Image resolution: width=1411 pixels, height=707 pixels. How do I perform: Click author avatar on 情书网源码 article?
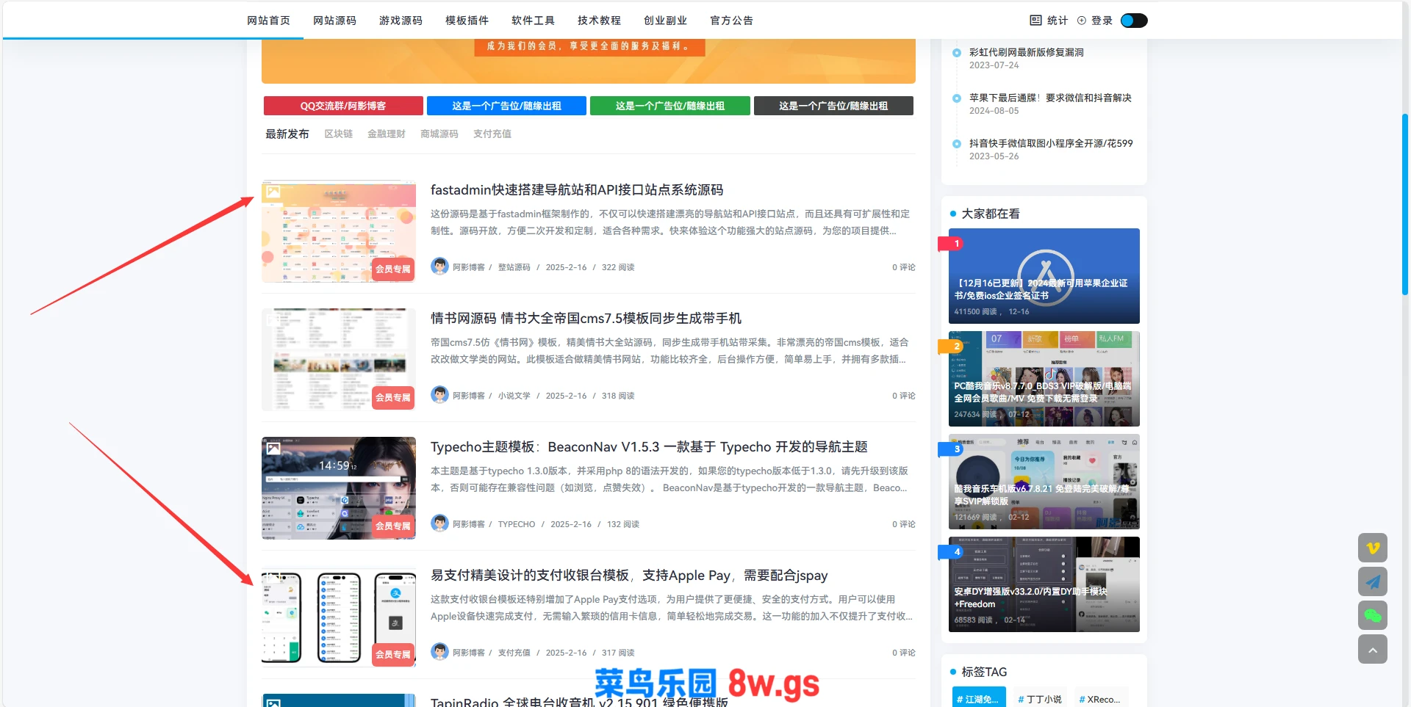pyautogui.click(x=439, y=394)
